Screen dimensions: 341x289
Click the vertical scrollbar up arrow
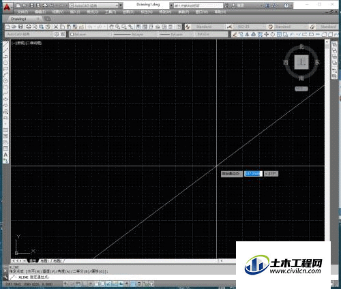tap(327, 42)
